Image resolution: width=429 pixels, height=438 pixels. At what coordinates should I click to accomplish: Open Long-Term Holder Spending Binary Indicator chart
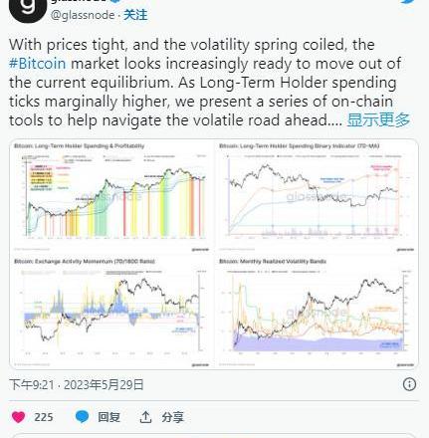point(317,197)
